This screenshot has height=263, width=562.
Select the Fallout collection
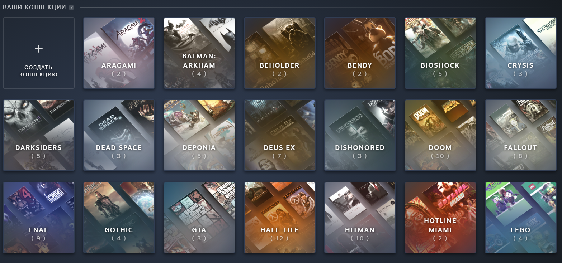click(521, 135)
